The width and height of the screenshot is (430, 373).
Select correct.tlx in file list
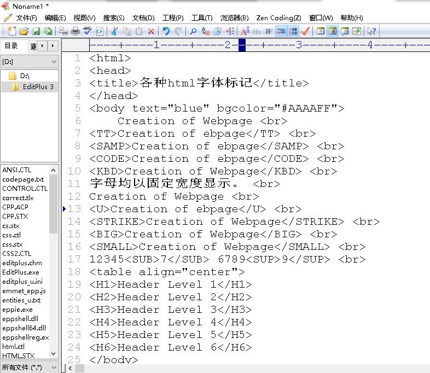tap(18, 198)
